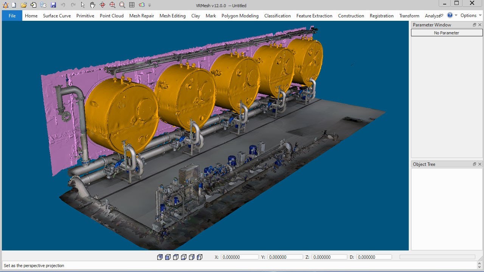This screenshot has width=484, height=272.
Task: Open the Mark tab
Action: (x=211, y=15)
